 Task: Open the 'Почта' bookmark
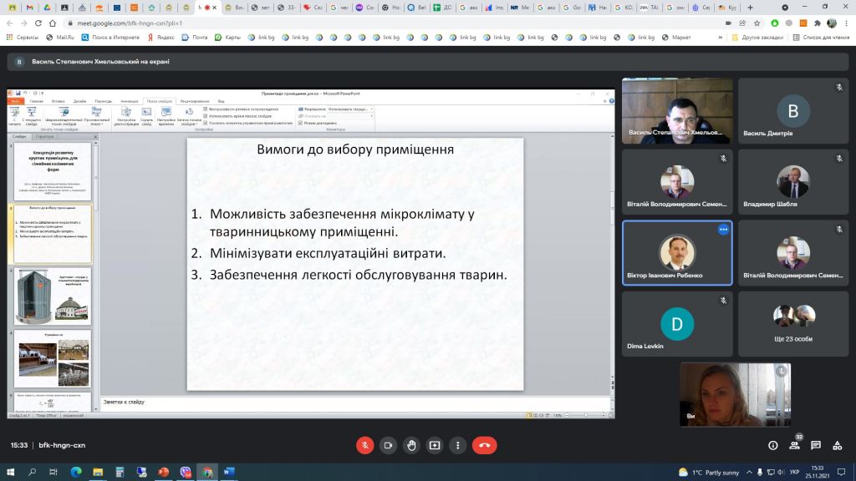tap(194, 37)
